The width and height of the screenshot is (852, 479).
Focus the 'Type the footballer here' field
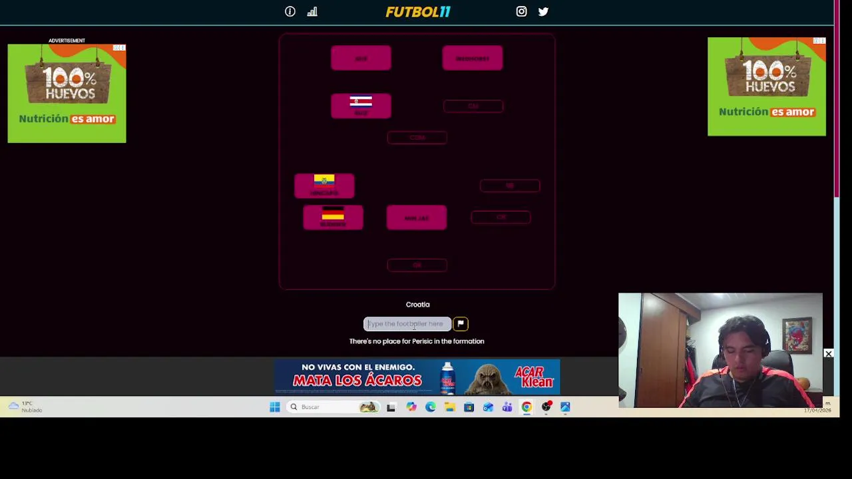[407, 324]
